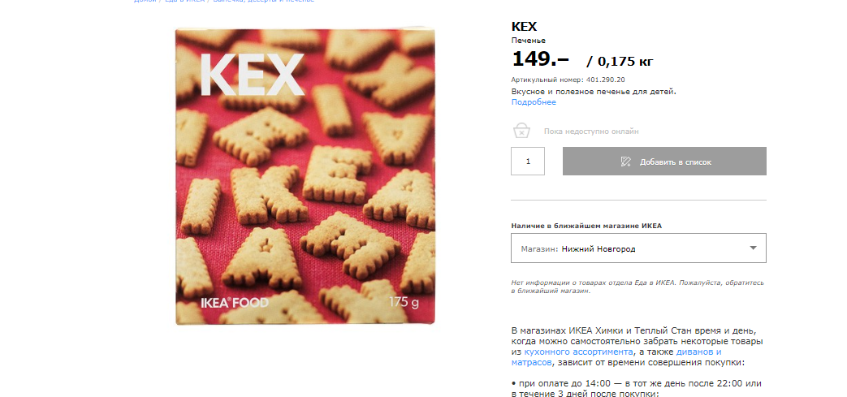Click the quantity input field showing 1
Viewport: 847px width, 397px height.
pyautogui.click(x=528, y=161)
